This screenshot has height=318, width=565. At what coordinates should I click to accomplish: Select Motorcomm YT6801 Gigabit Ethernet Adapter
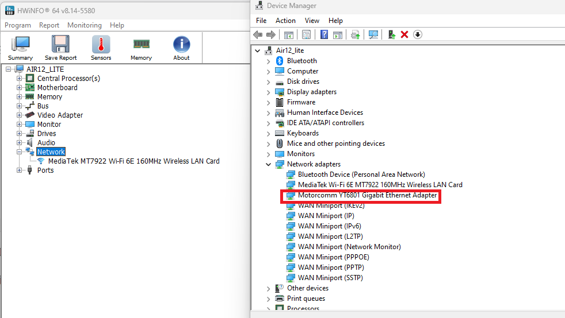click(367, 195)
